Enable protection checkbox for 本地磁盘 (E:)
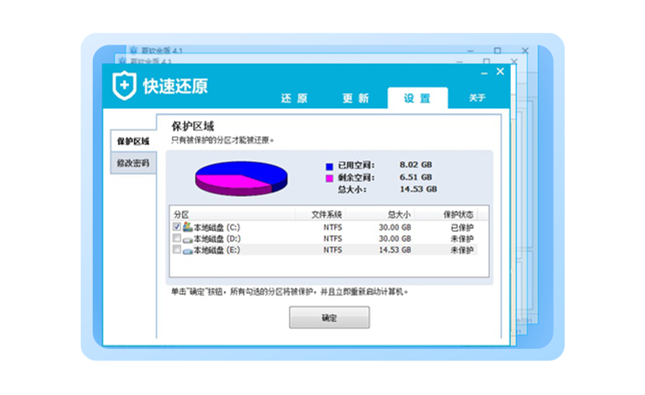 click(176, 250)
